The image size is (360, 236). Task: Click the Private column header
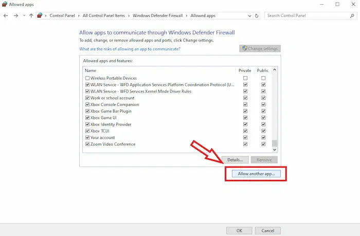point(245,70)
